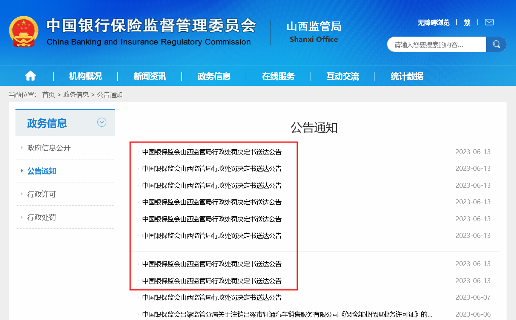Open 公告通知 sidebar item

41,171
